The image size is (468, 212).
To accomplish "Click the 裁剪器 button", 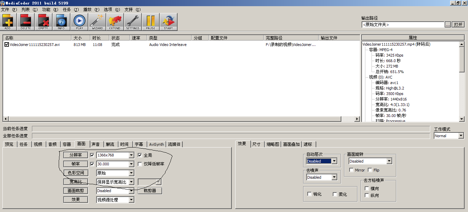I will point(149,190).
